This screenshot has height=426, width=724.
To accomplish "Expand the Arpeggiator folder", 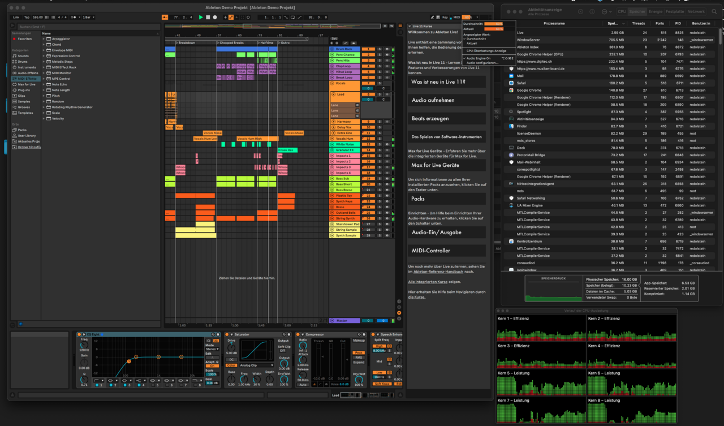I will pyautogui.click(x=44, y=39).
